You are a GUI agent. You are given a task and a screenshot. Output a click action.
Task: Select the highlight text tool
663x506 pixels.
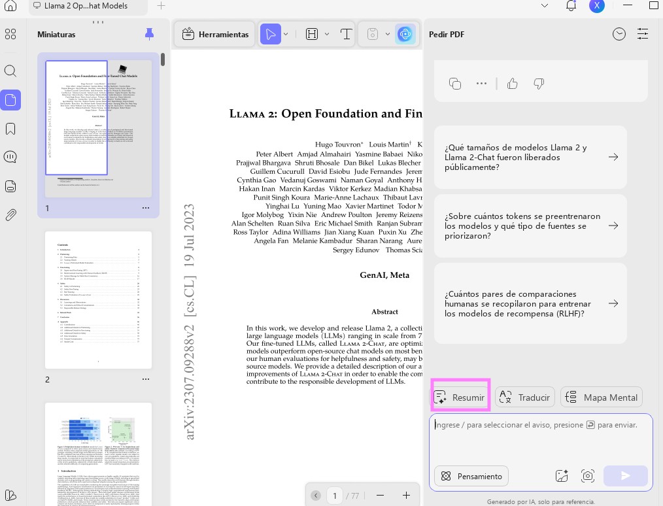tap(312, 34)
